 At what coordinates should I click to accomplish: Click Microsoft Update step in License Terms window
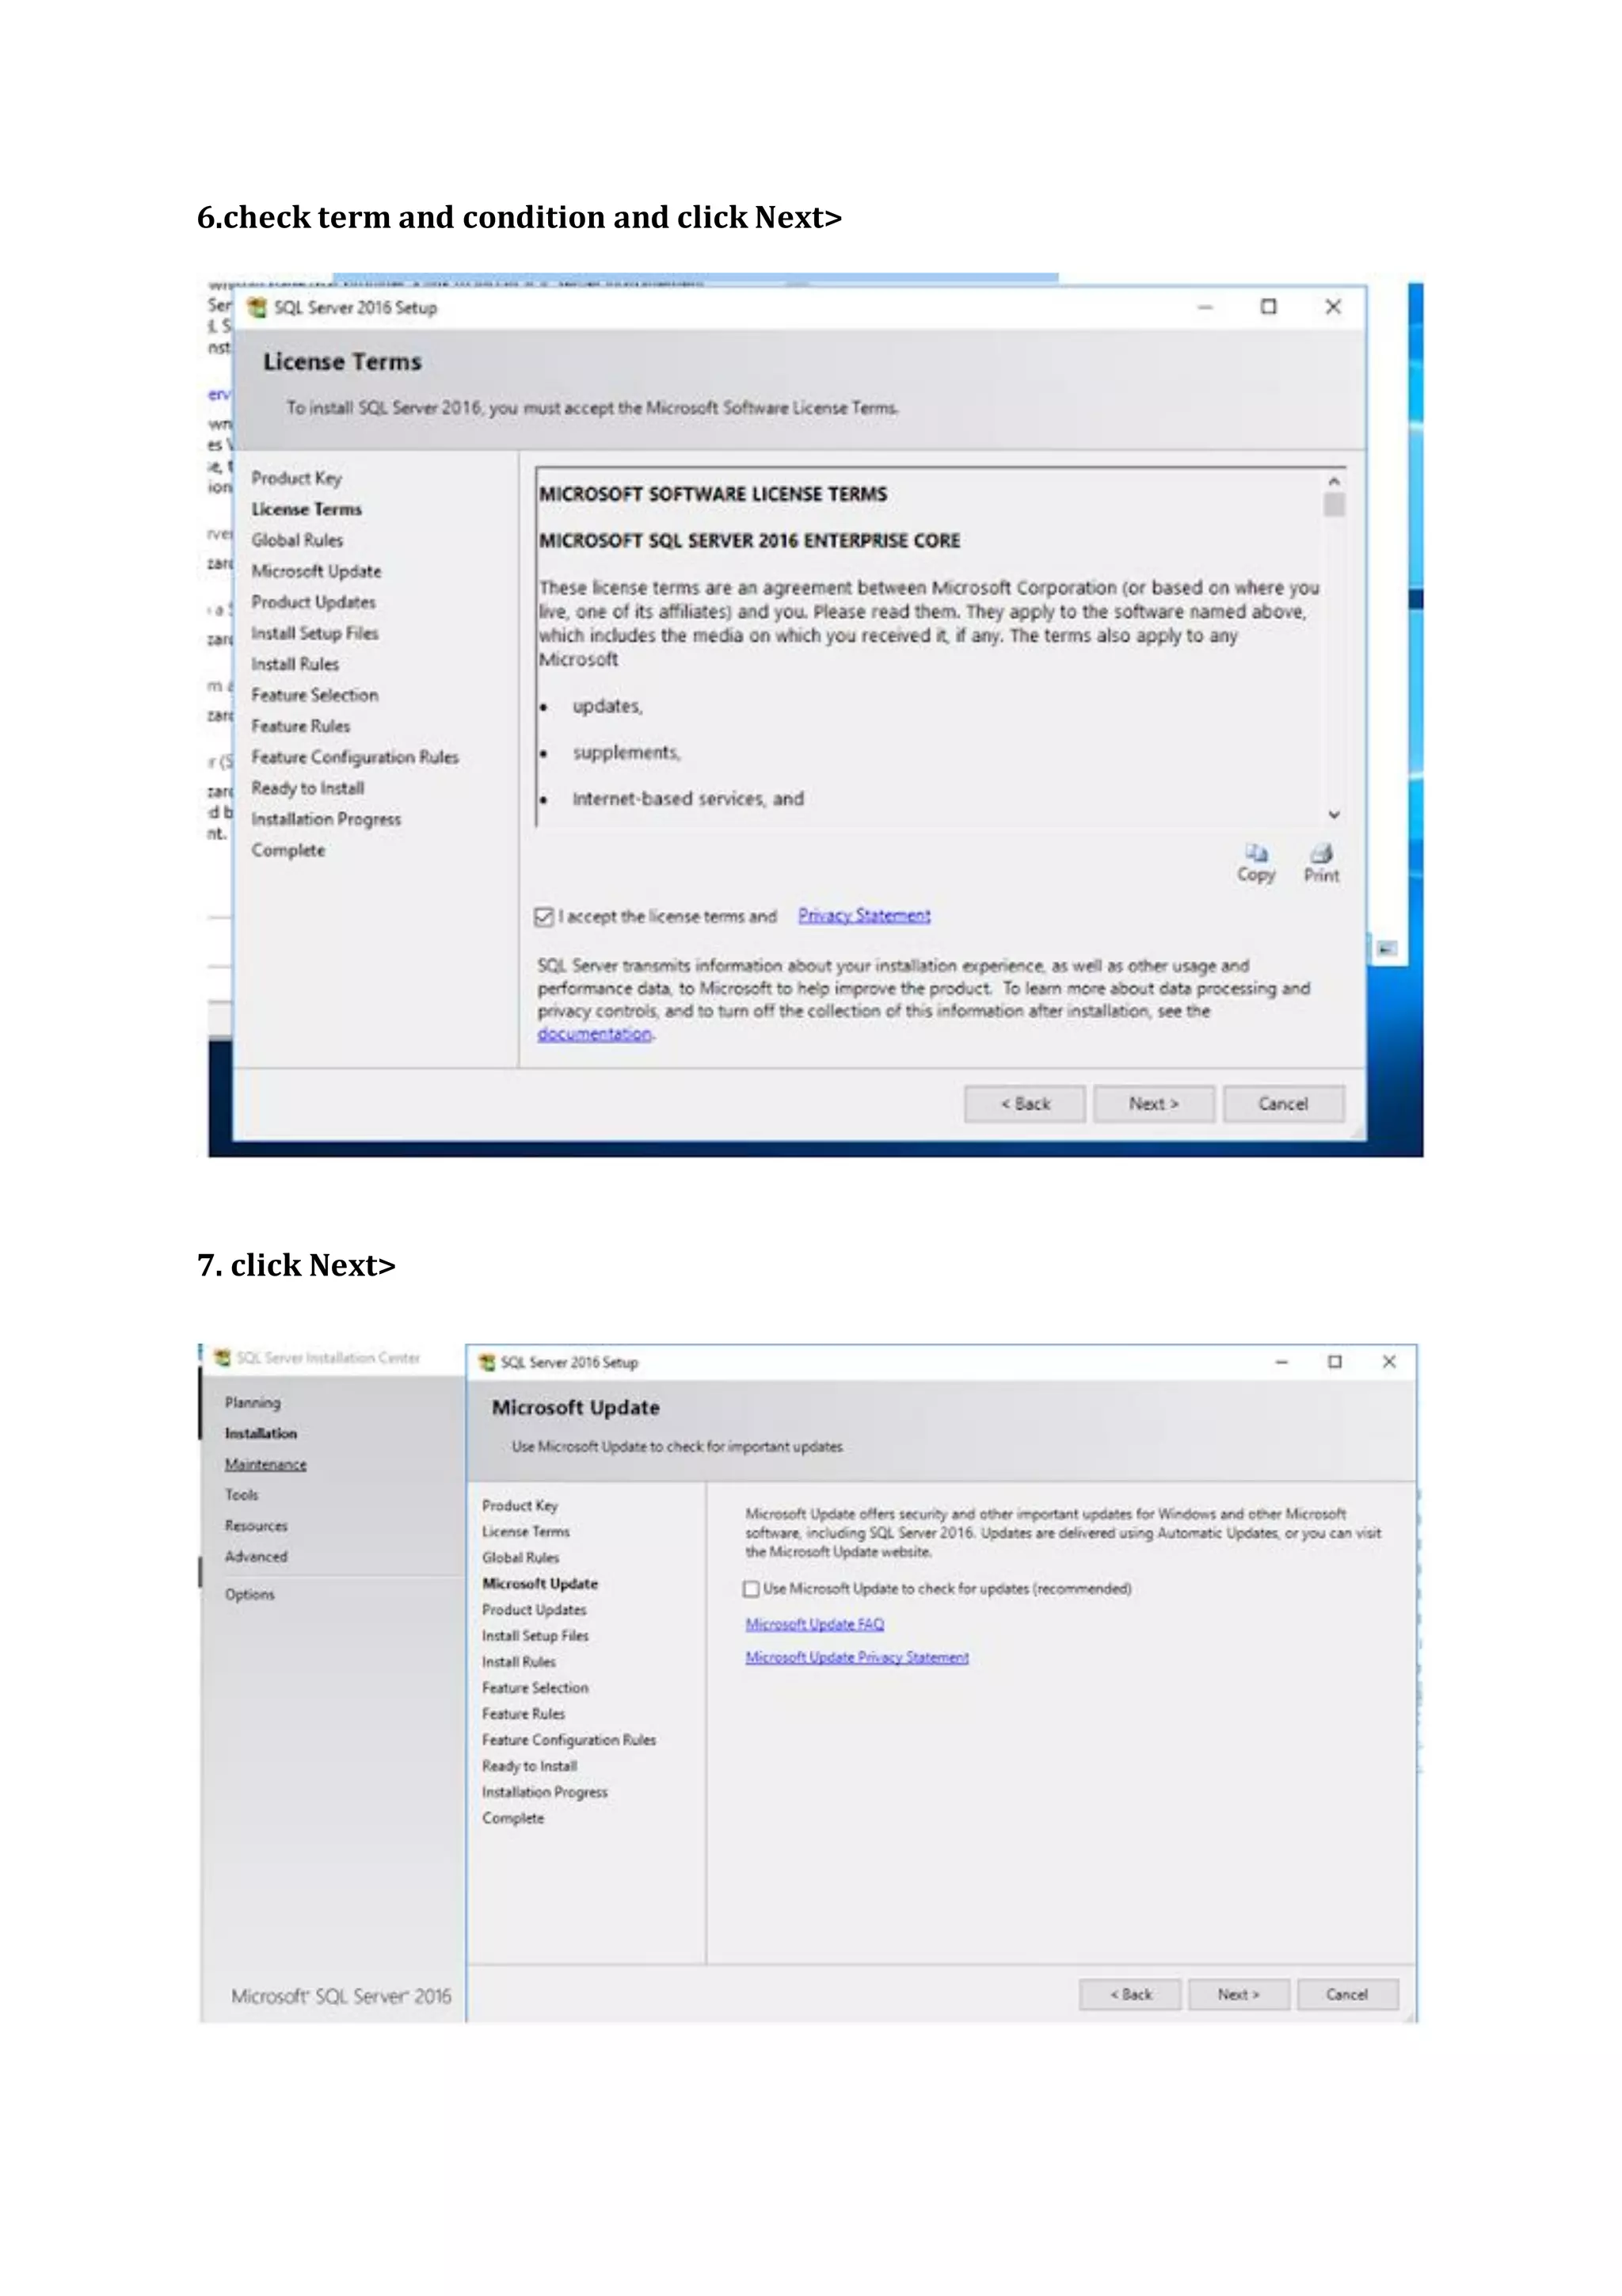(316, 571)
